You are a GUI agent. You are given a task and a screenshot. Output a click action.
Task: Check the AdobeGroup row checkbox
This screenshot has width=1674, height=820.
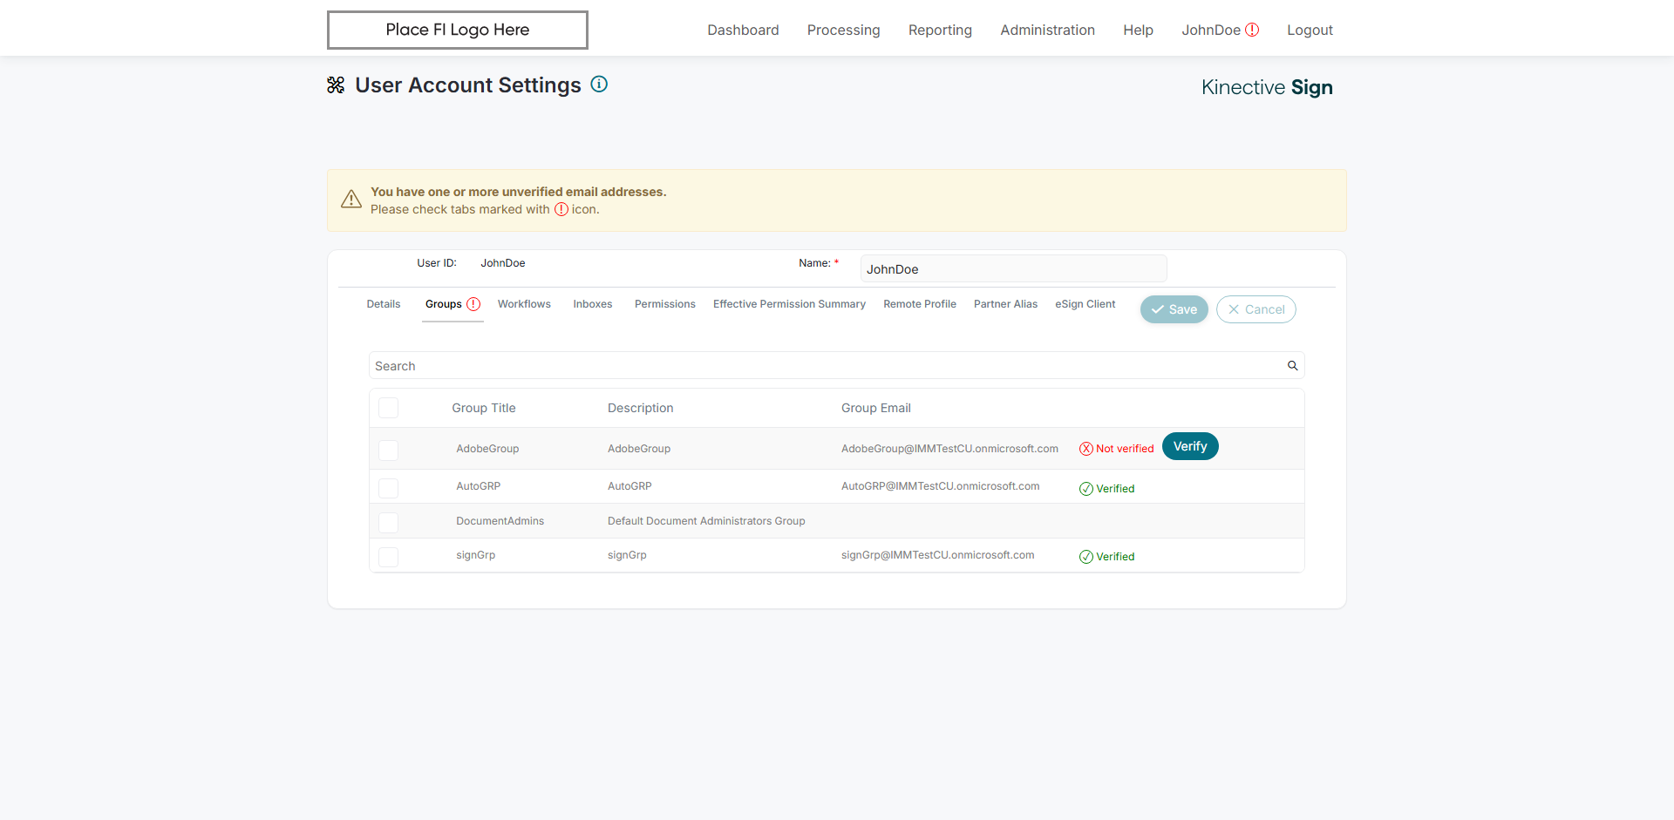[x=389, y=450]
